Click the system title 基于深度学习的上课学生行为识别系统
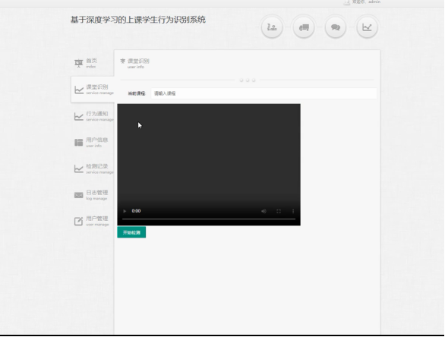Viewport: 445px width, 337px height. (138, 20)
